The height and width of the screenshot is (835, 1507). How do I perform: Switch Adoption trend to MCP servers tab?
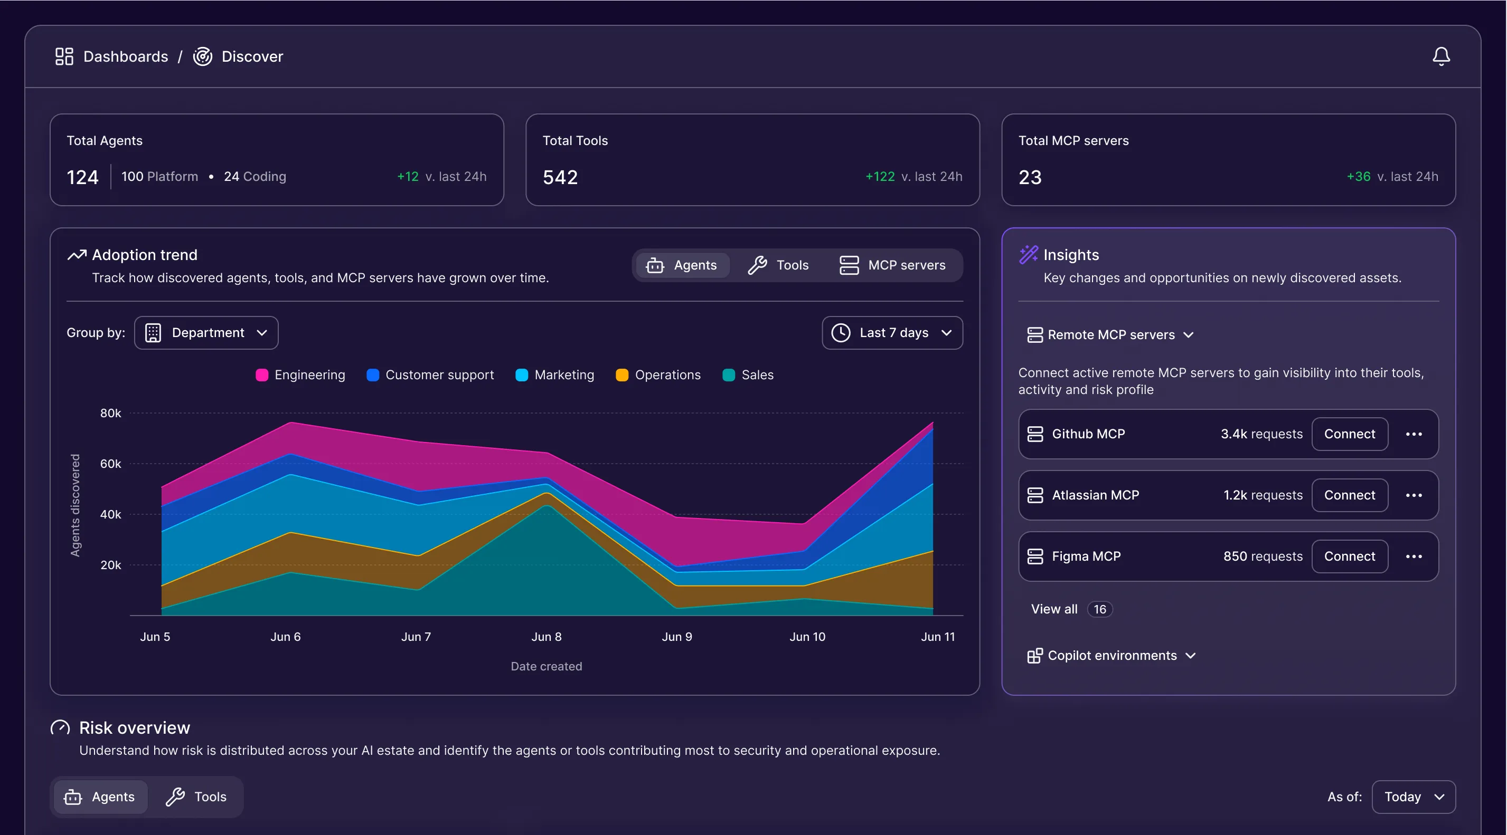click(x=893, y=265)
